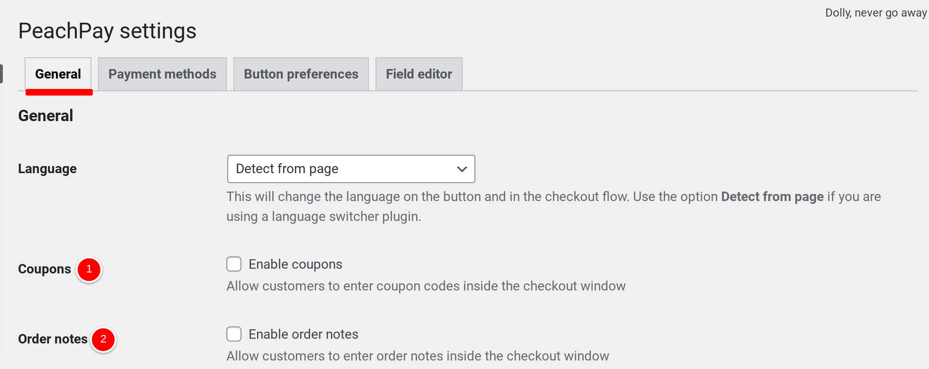Switch to the General tab
The height and width of the screenshot is (369, 929).
pyautogui.click(x=58, y=74)
